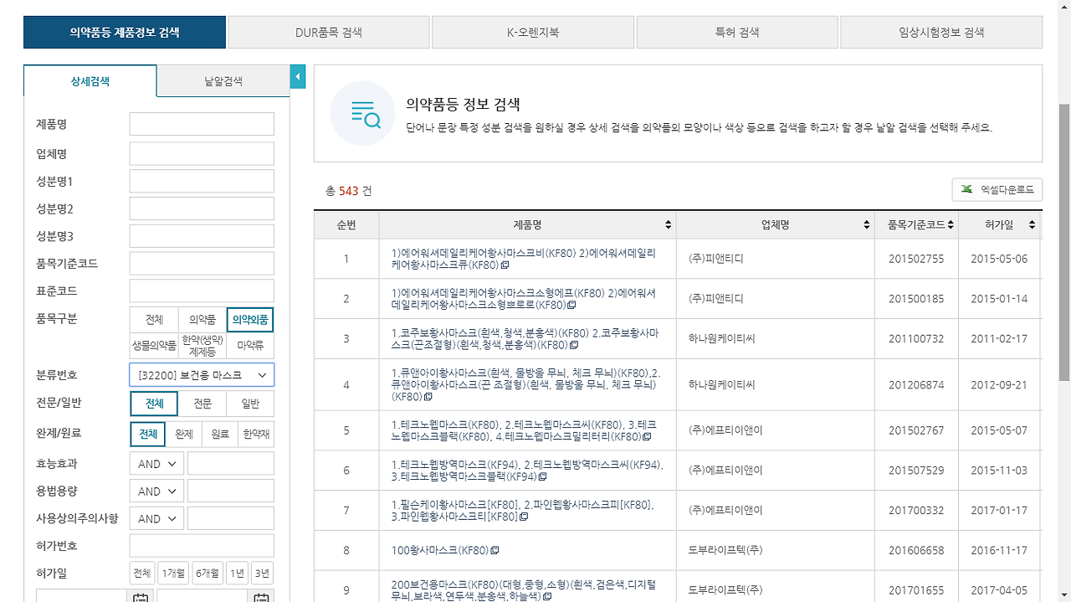Open popup icon for row 2 product
The width and height of the screenshot is (1071, 602).
tap(571, 305)
